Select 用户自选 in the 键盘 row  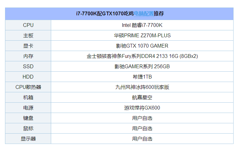(x=142, y=118)
